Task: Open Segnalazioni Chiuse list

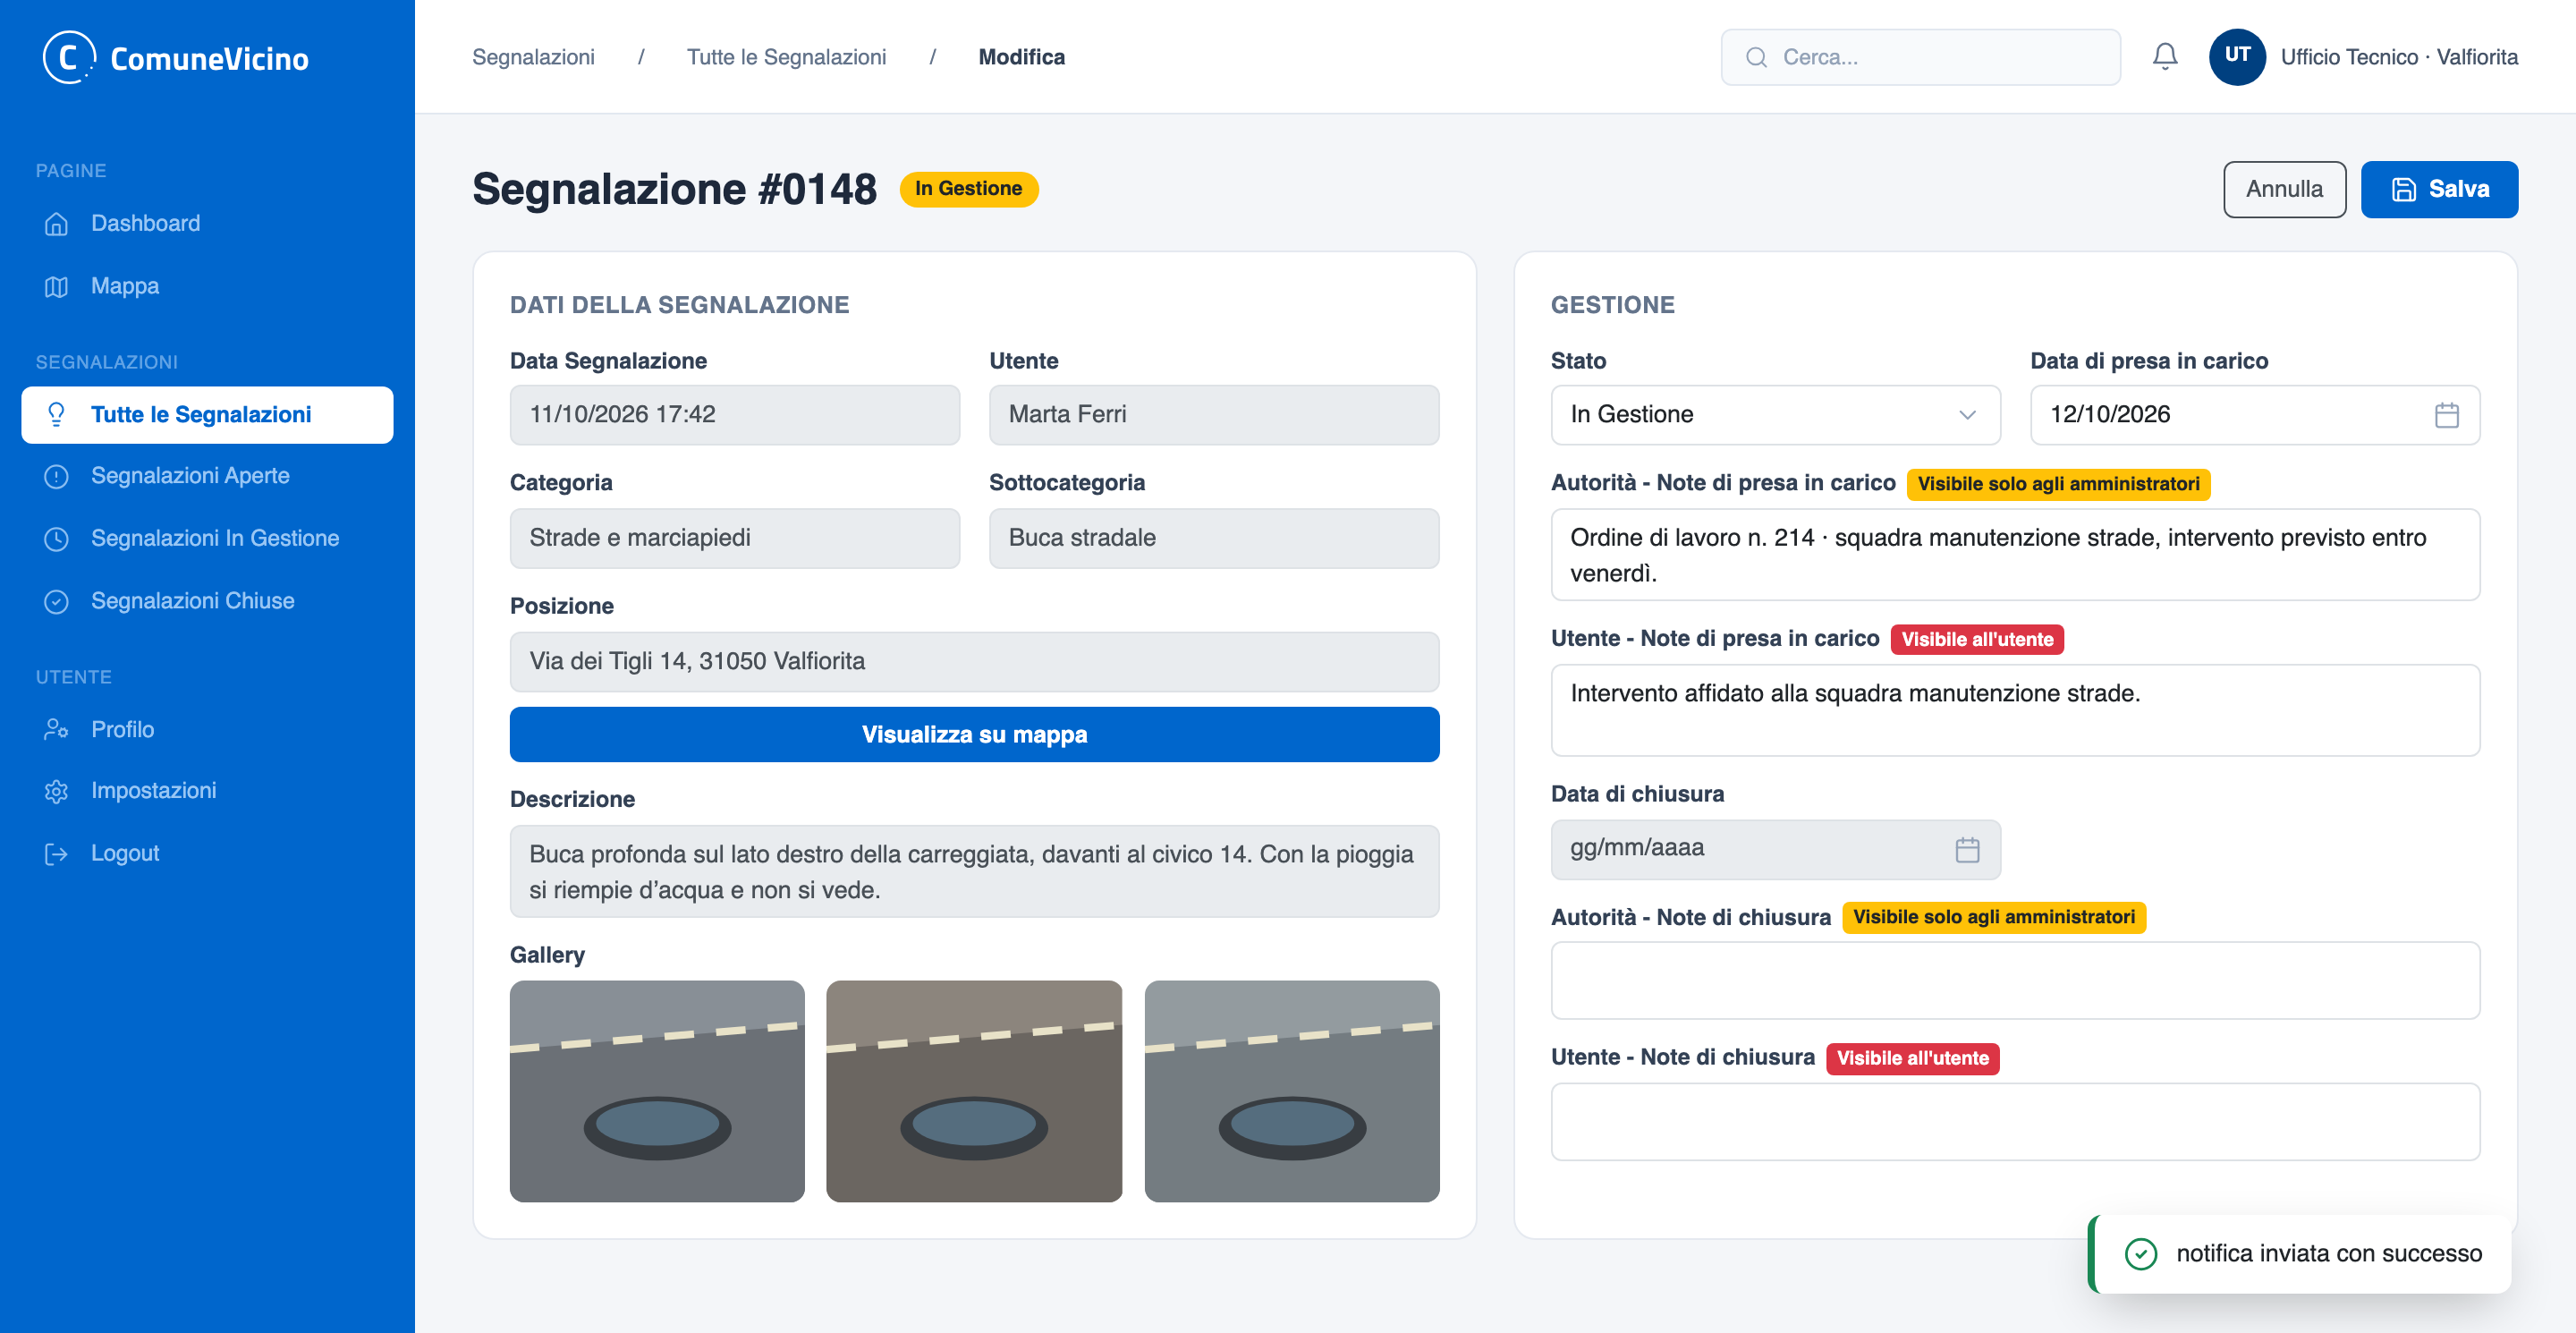Action: [207, 601]
